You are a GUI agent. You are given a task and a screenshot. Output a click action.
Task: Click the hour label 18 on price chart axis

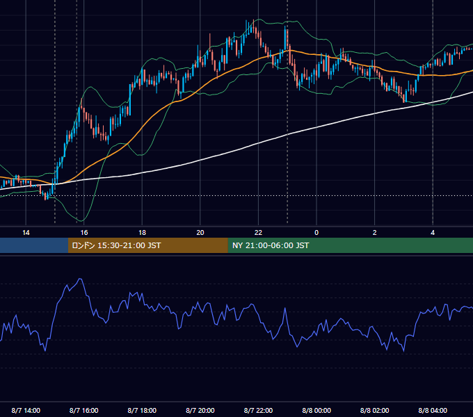click(142, 233)
